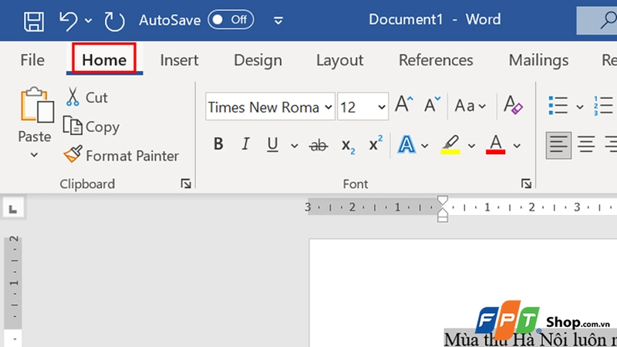Image resolution: width=617 pixels, height=347 pixels.
Task: Toggle the AutoSave switch
Action: (231, 19)
